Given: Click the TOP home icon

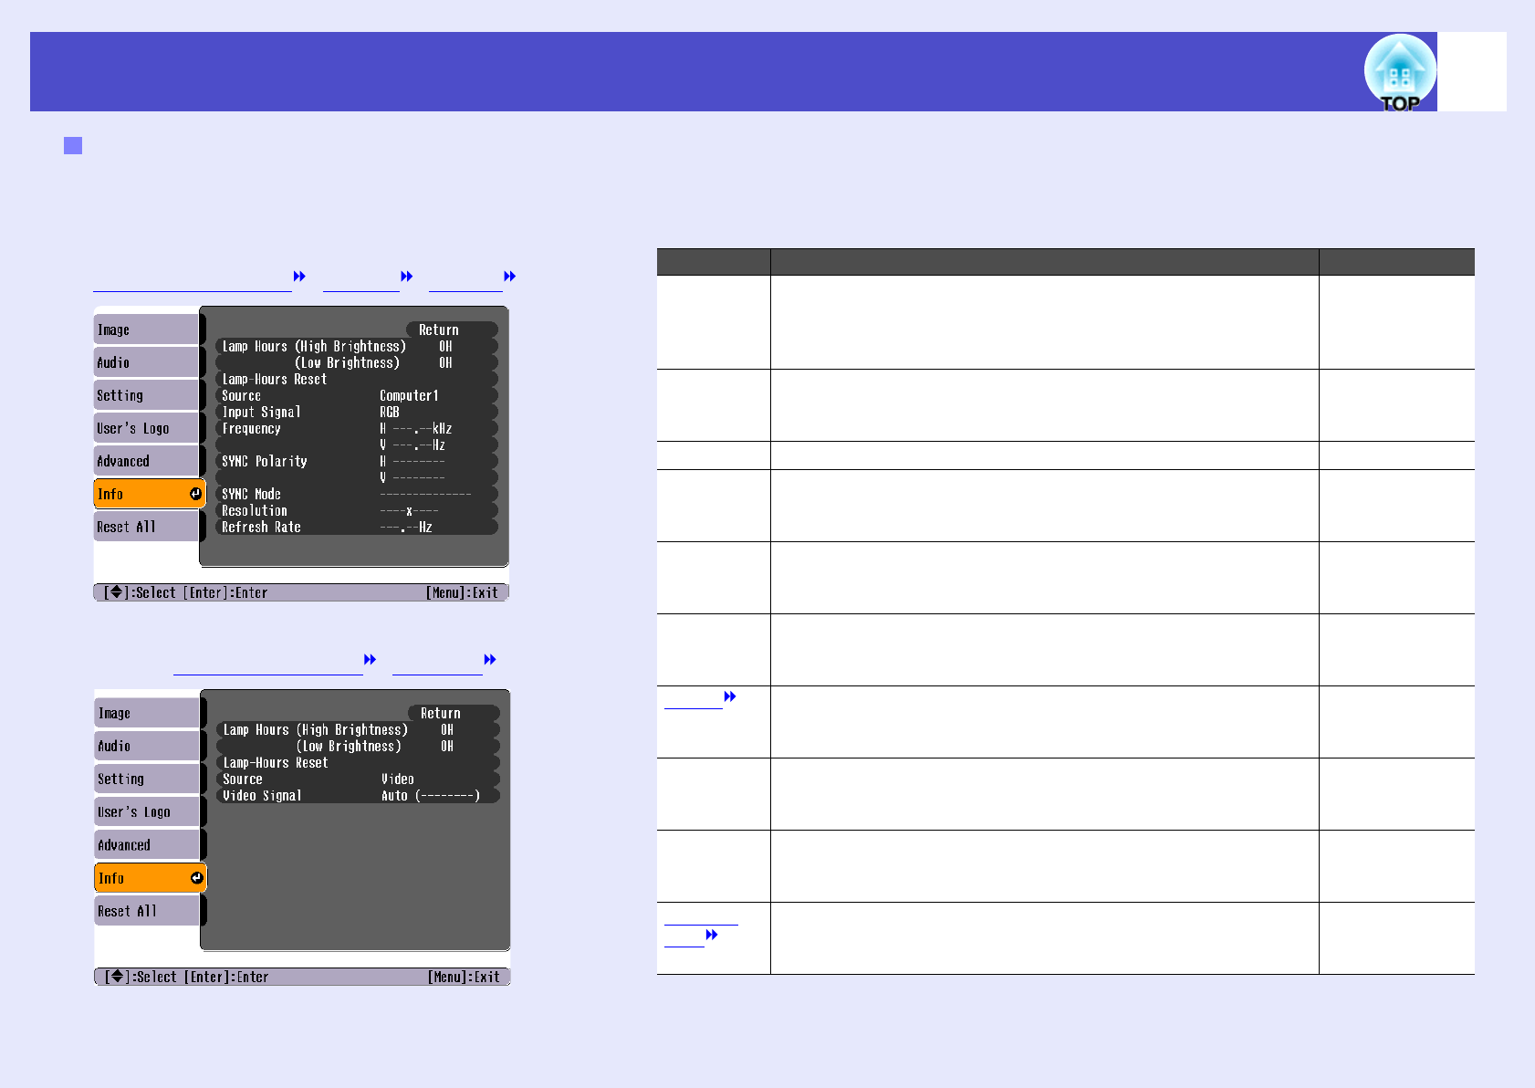Looking at the screenshot, I should pos(1400,73).
